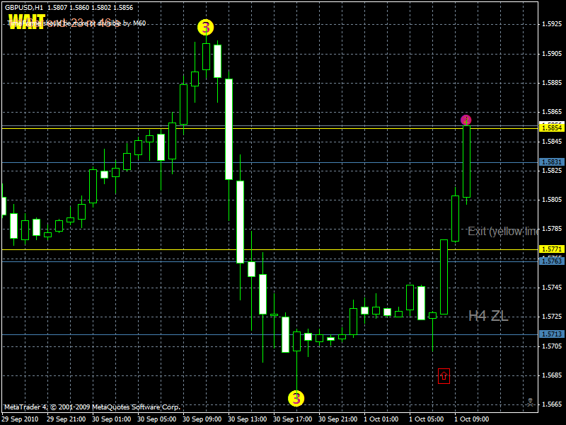The width and height of the screenshot is (566, 425).
Task: Click the 1 Oct 09:00 time label
Action: (x=472, y=419)
